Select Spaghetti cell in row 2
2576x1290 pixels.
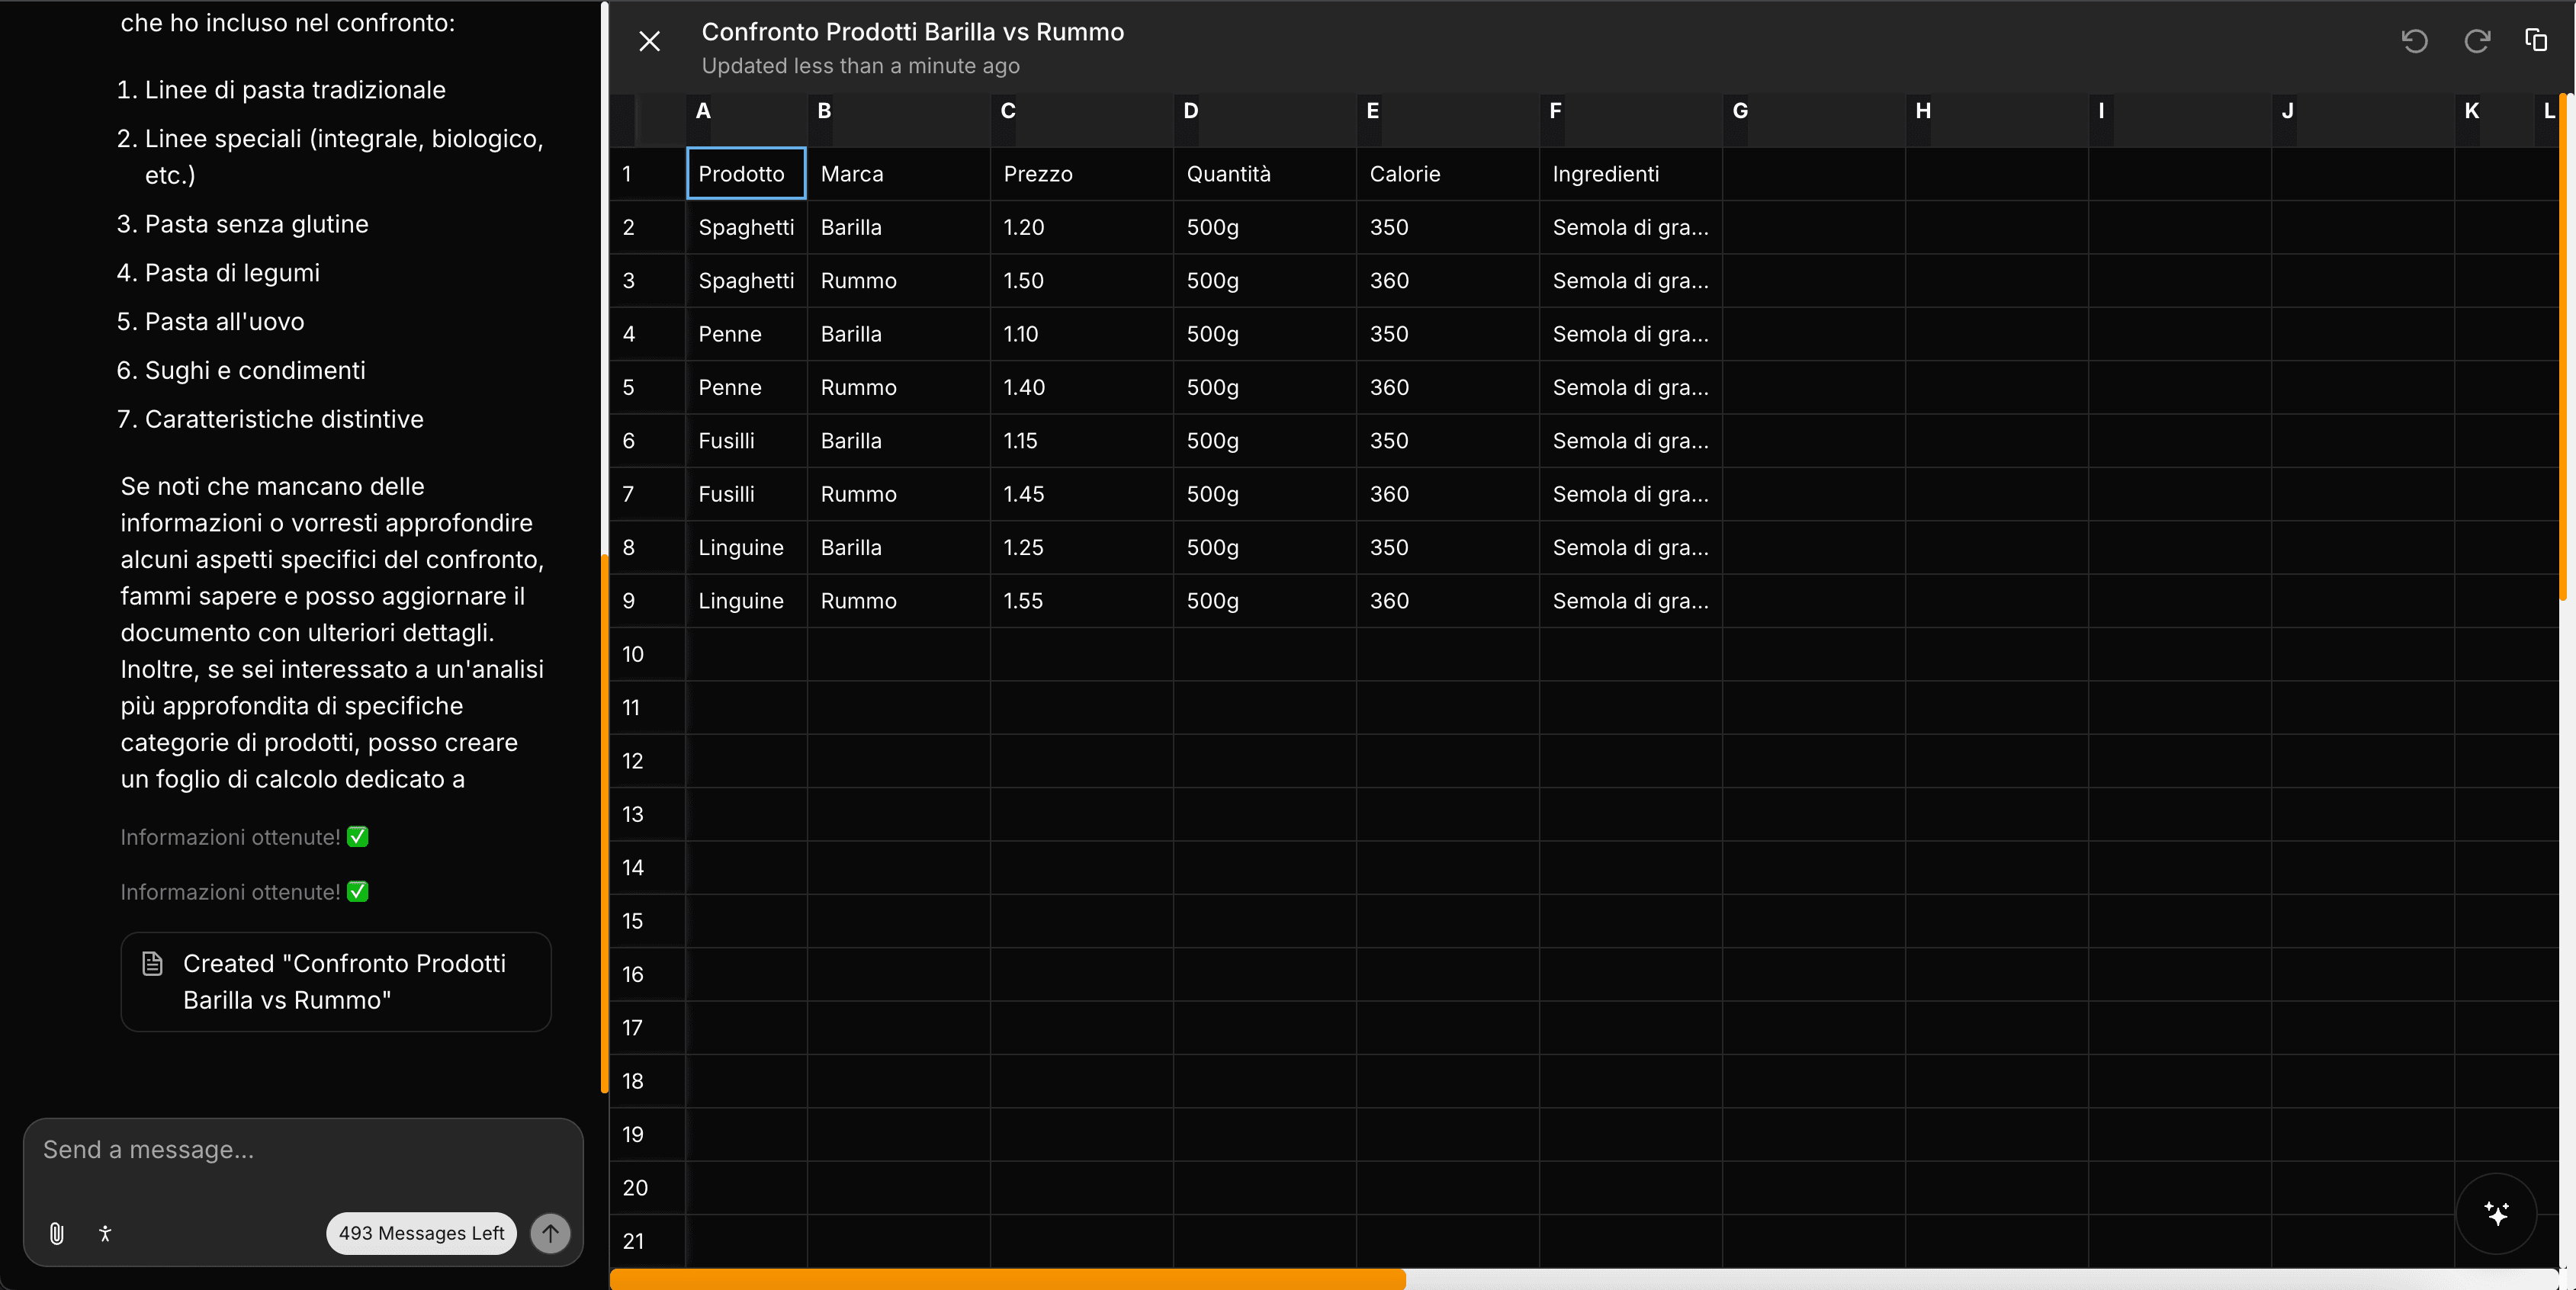click(x=746, y=227)
